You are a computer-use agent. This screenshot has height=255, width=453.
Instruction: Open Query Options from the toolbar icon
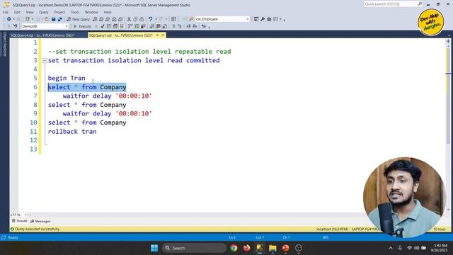pos(115,26)
